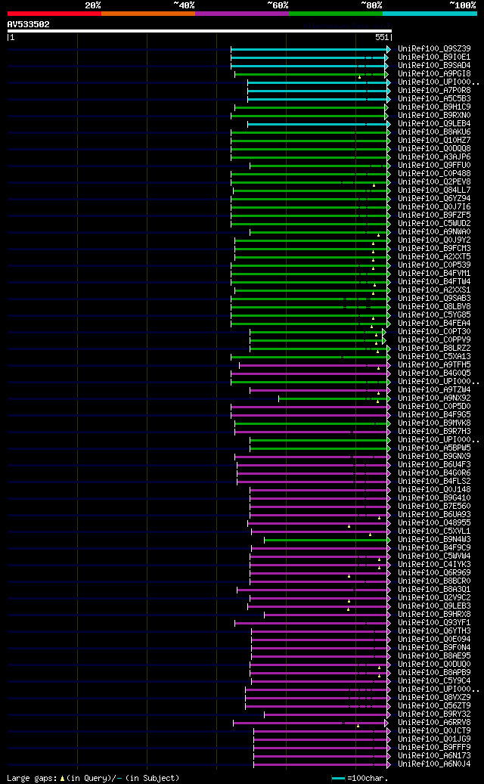Click the red 20% identity legend segment
The height and width of the screenshot is (784, 484).
point(54,14)
